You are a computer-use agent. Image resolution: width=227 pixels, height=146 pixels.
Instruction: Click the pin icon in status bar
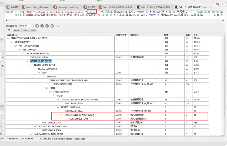click(x=42, y=139)
